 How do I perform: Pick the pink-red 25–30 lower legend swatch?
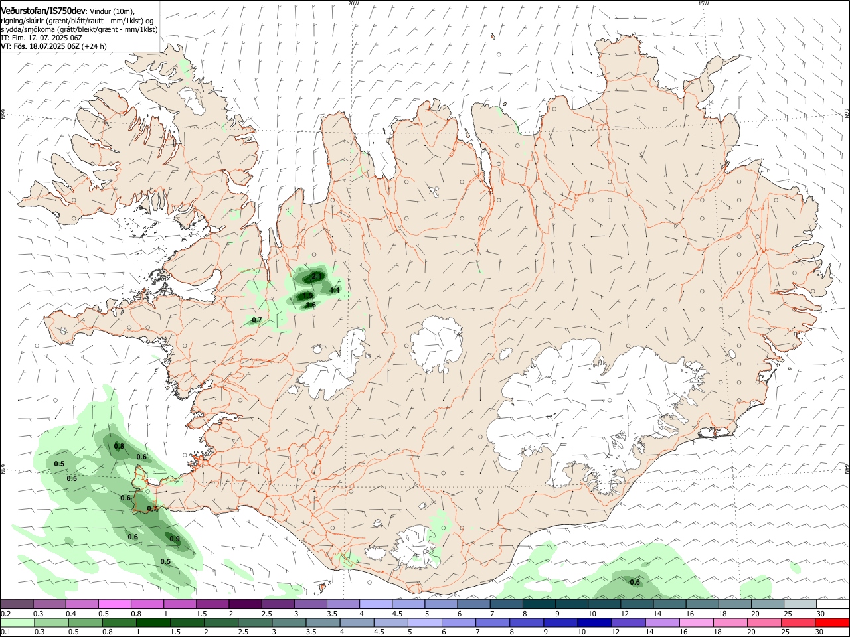pyautogui.click(x=799, y=623)
